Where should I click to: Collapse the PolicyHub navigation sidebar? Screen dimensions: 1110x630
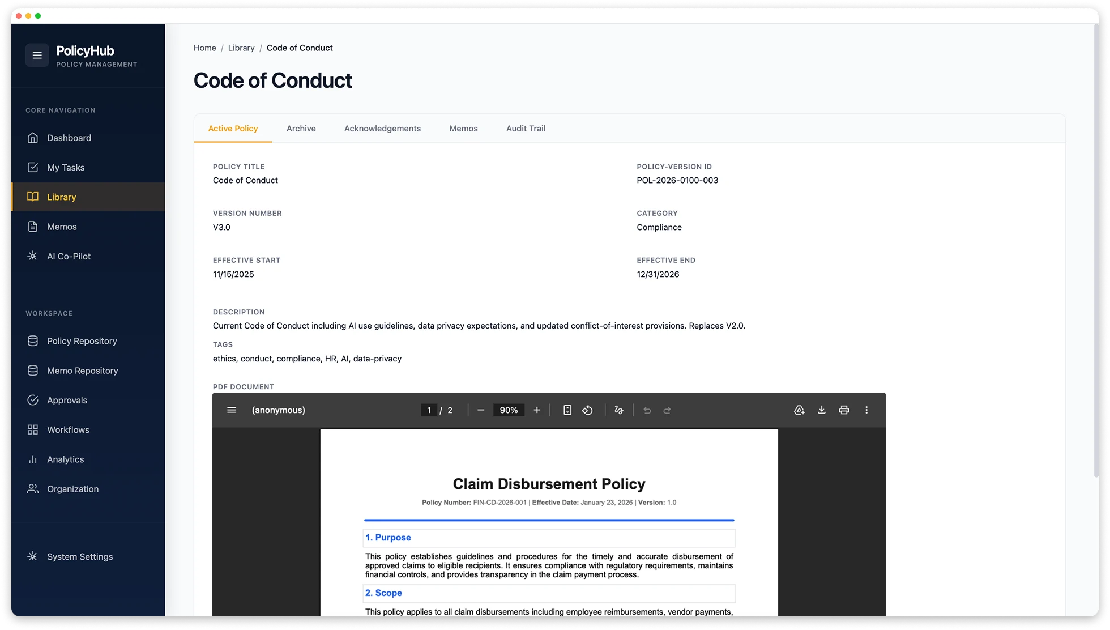click(x=37, y=55)
